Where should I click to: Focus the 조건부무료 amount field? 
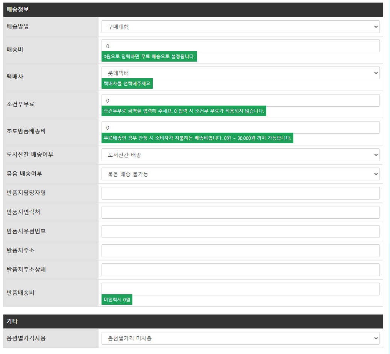point(240,100)
